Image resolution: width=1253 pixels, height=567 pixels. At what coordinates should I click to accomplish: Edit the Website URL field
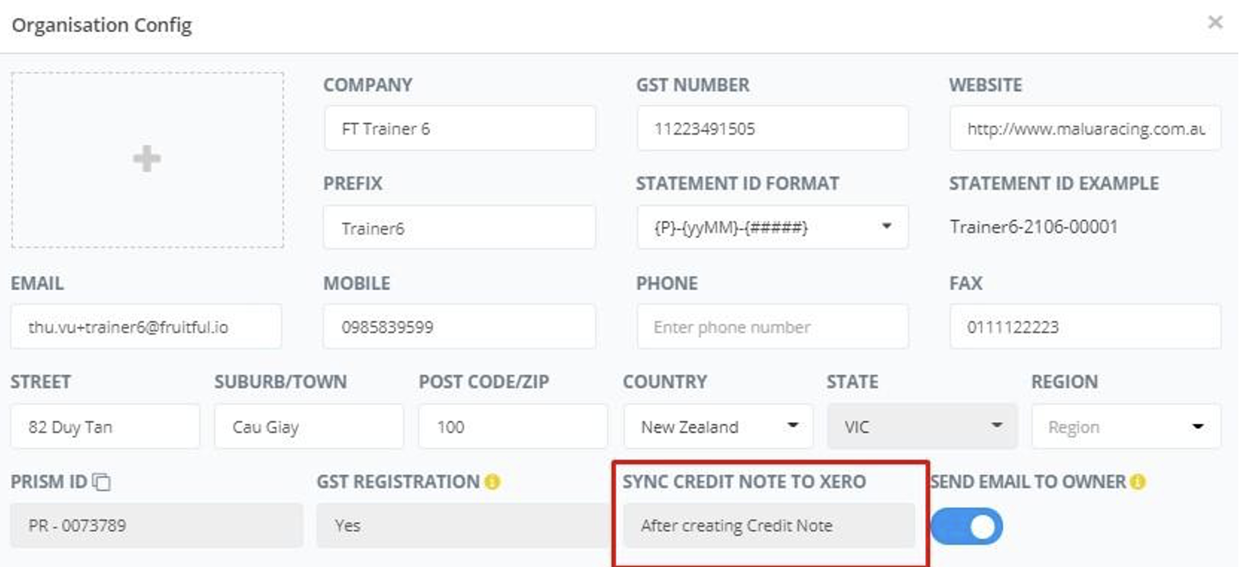1085,128
